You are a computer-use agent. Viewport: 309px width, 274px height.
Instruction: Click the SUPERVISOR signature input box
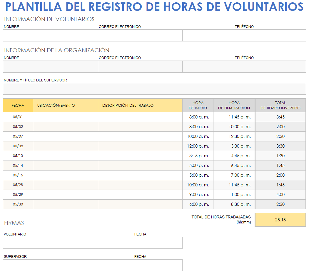click(x=50, y=265)
